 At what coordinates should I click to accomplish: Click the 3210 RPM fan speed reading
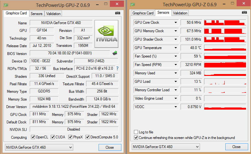191,65
